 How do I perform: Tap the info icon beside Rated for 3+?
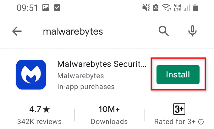(x=201, y=122)
